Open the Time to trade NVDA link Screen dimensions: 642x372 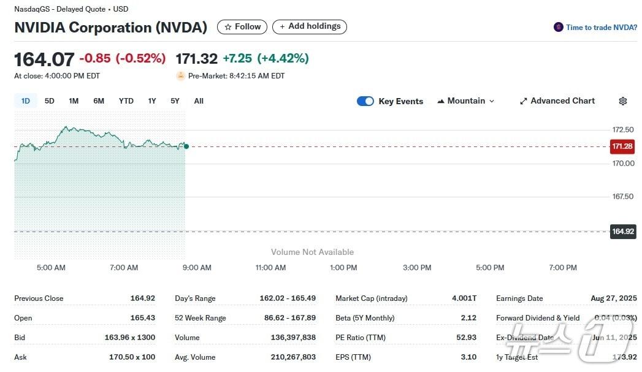pos(601,28)
